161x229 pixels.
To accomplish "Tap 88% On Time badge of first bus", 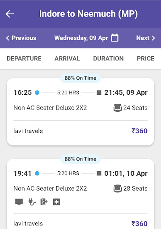I will (80, 78).
